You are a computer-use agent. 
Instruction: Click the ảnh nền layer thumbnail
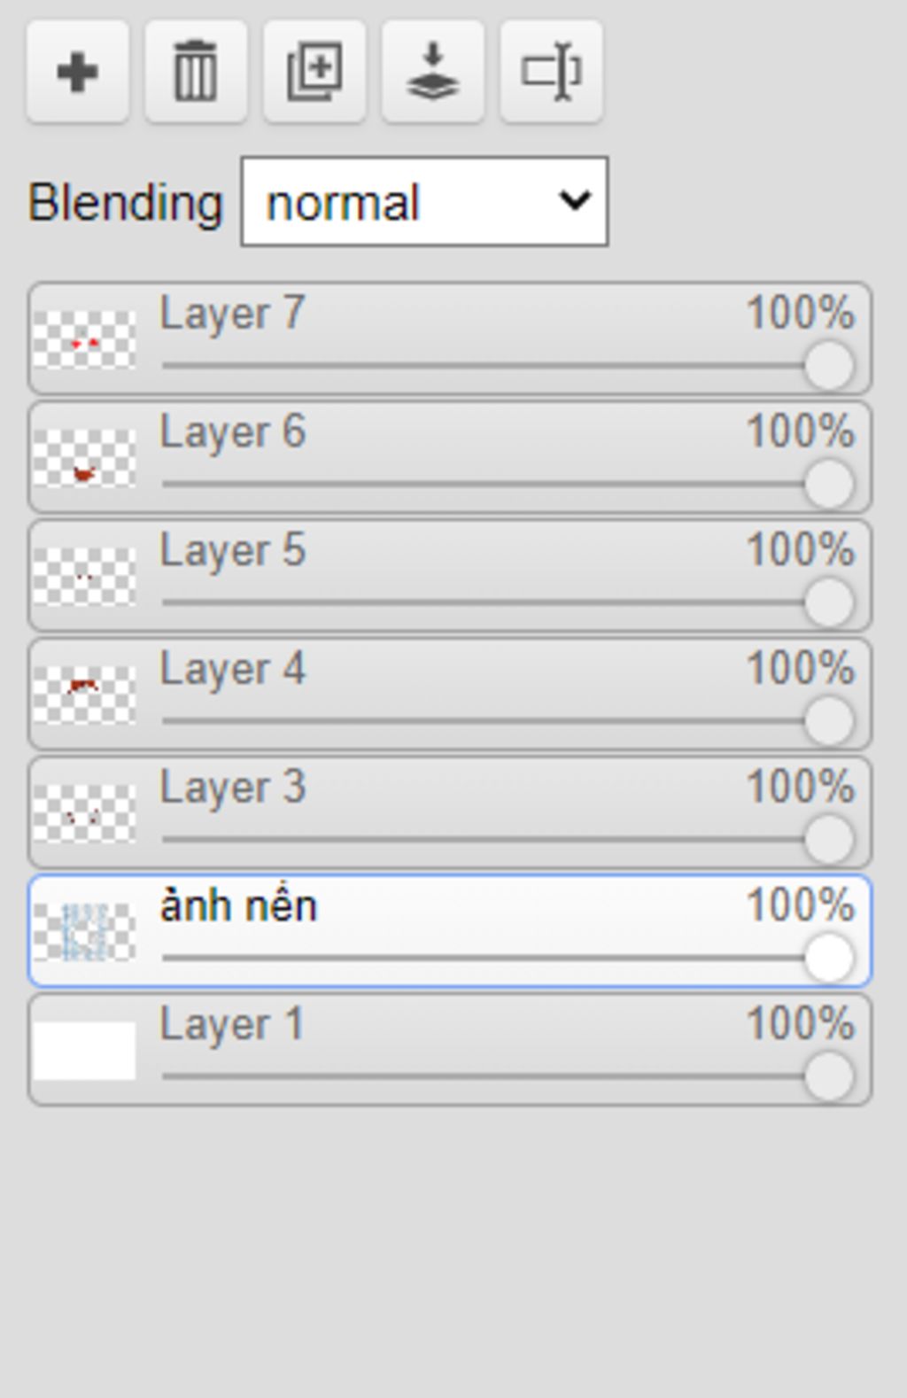pyautogui.click(x=84, y=931)
